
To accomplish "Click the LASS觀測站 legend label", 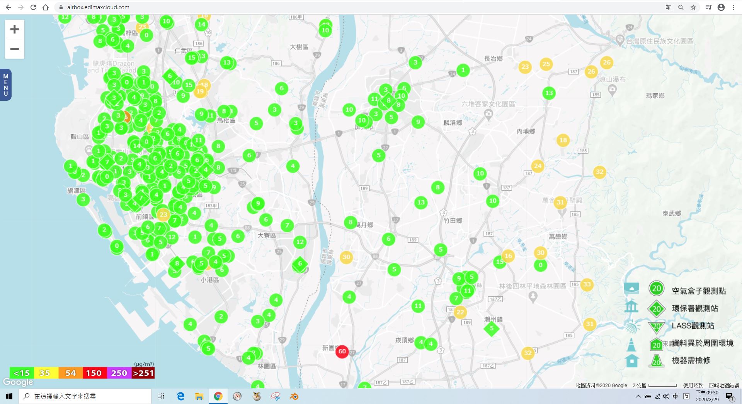I will pos(693,326).
